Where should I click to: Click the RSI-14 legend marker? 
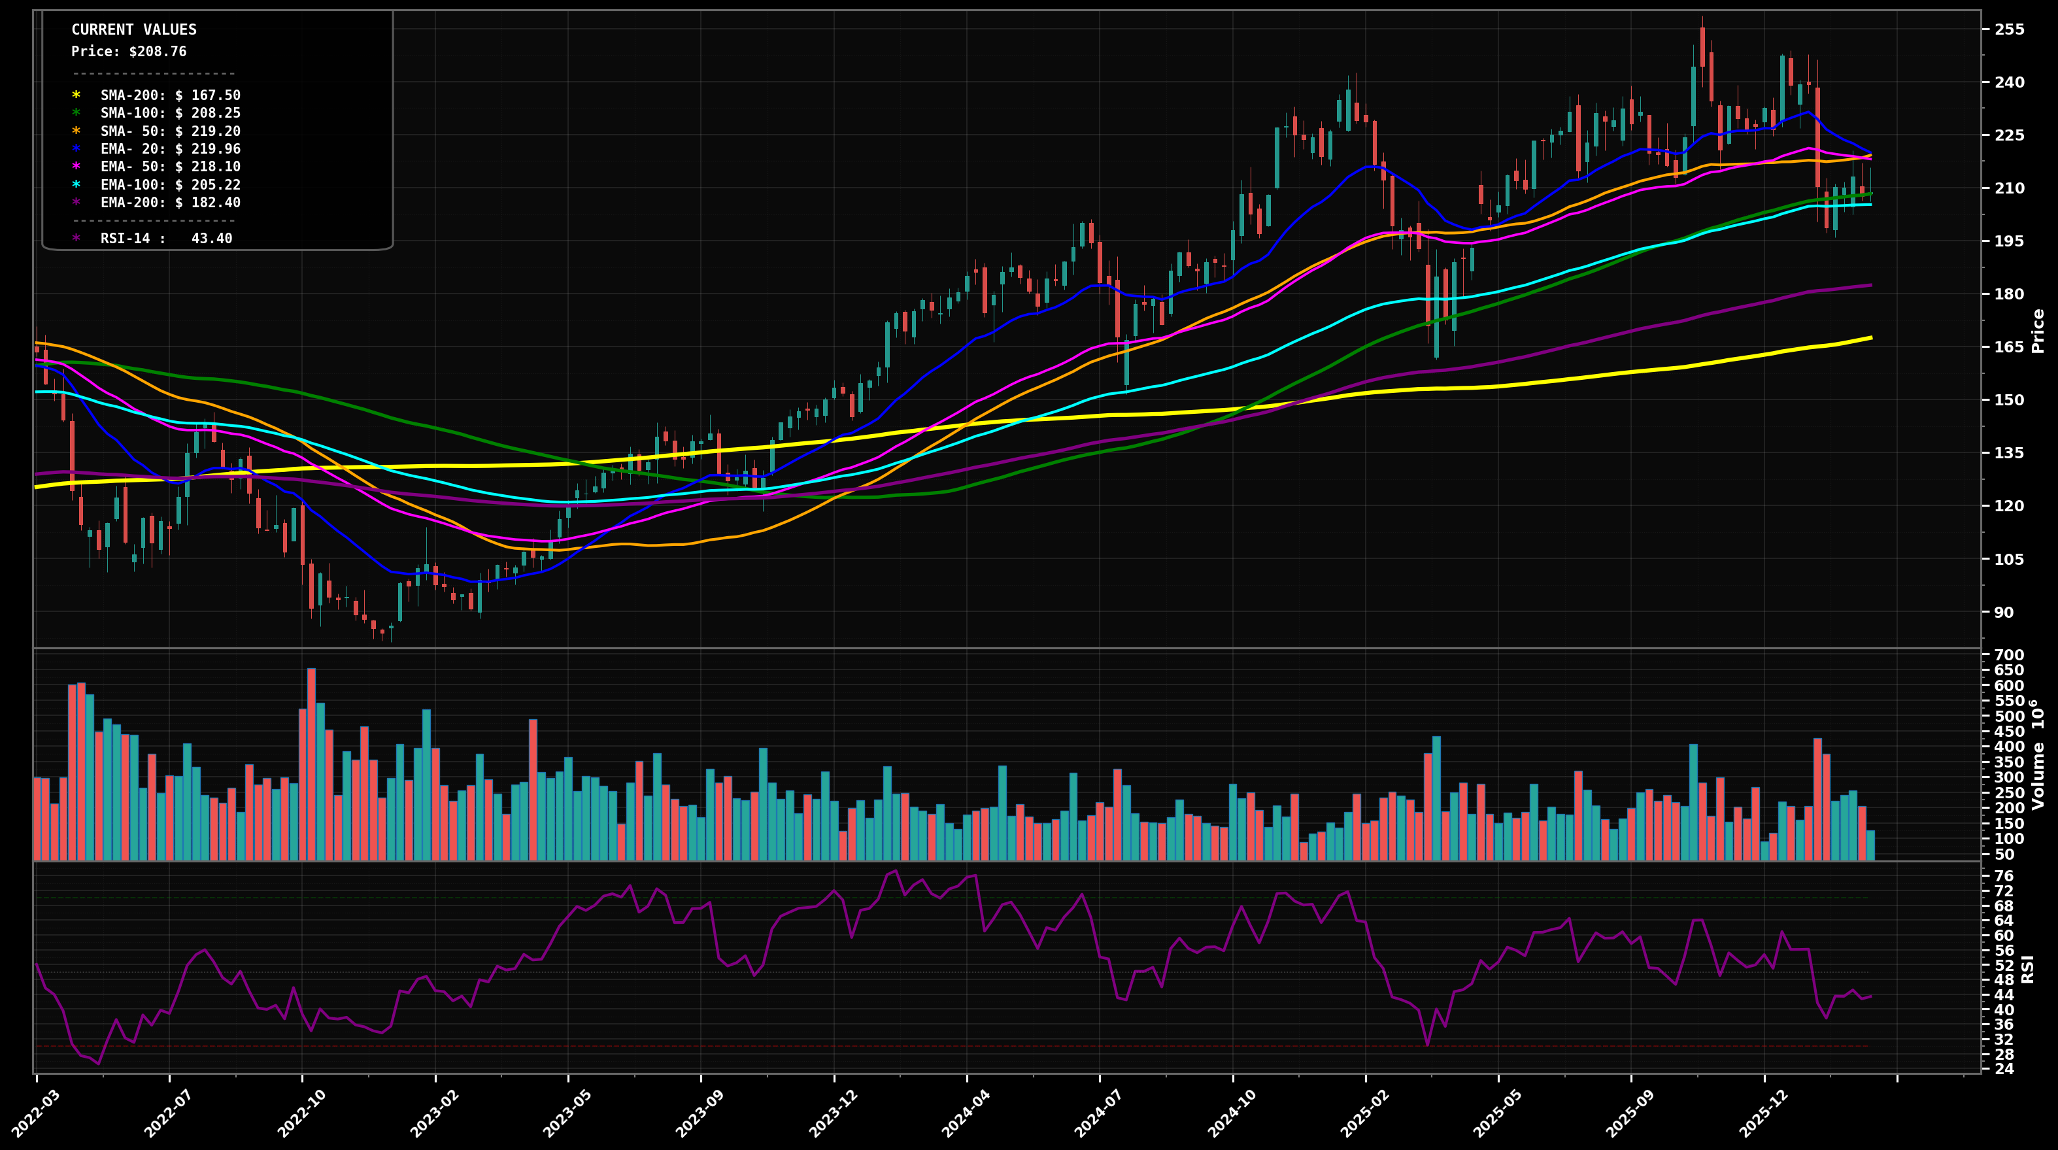coord(76,237)
